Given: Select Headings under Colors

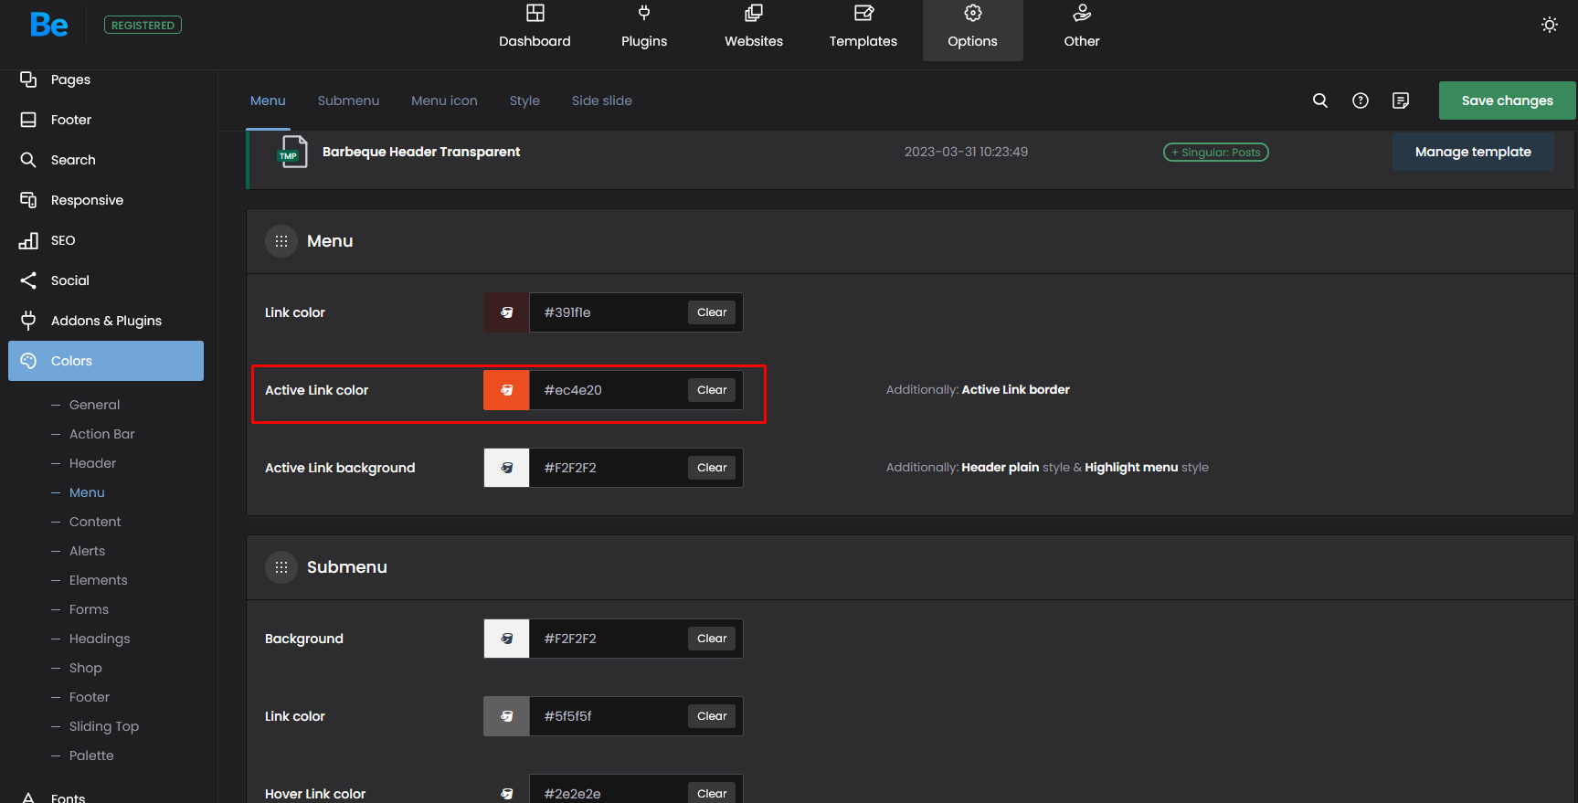Looking at the screenshot, I should coord(100,639).
